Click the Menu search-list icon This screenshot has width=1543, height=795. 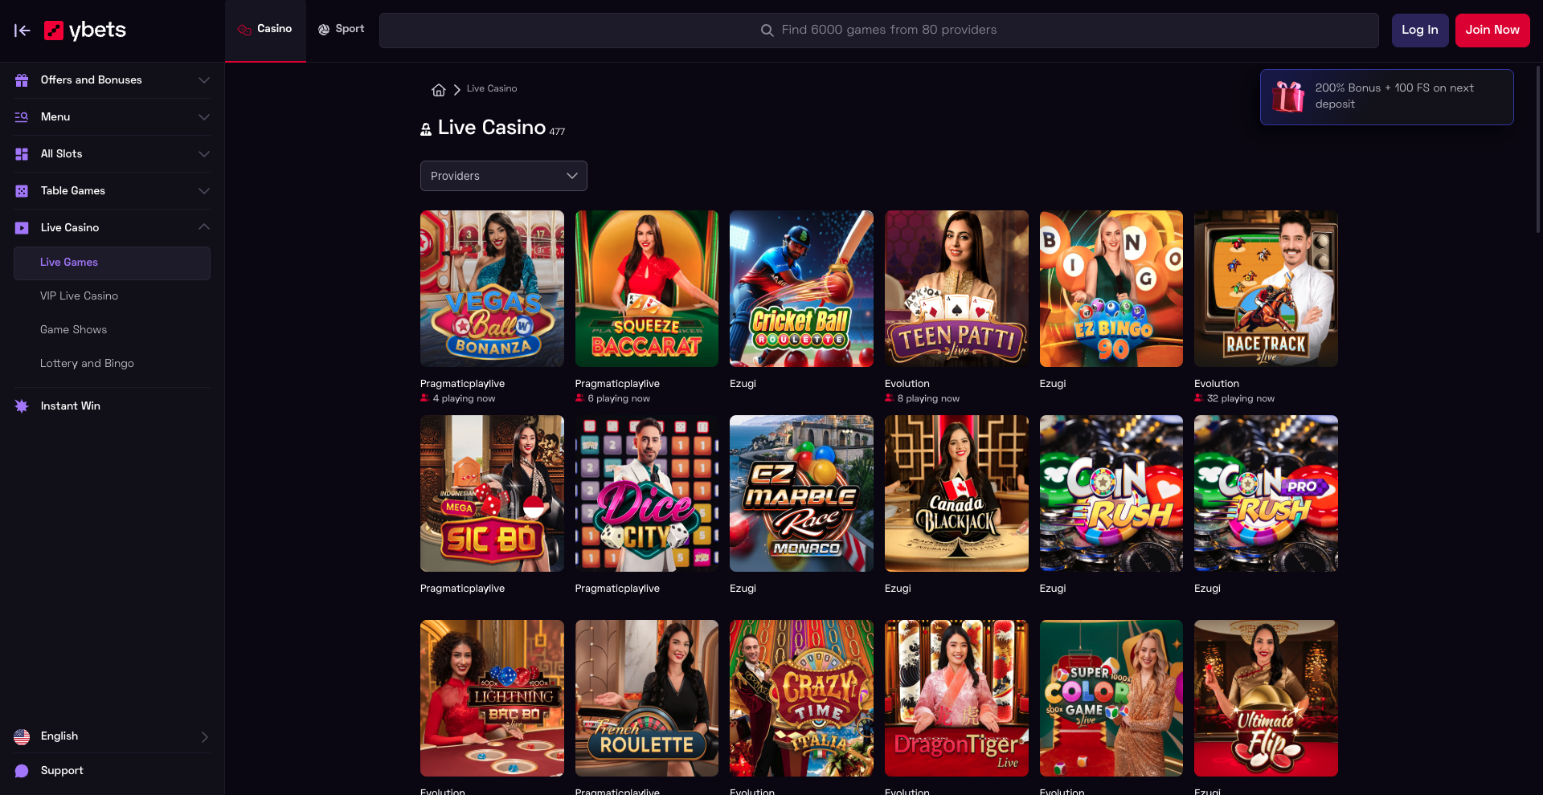(x=22, y=117)
